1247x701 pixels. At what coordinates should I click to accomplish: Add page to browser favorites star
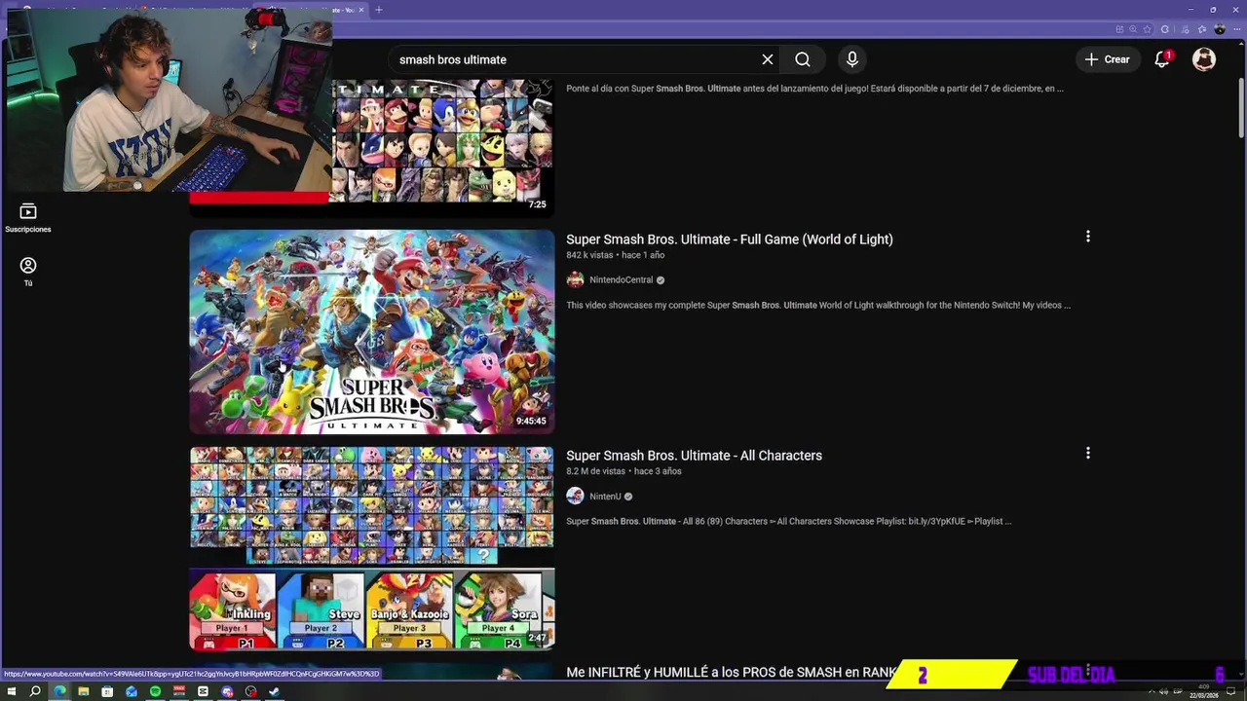1149,29
